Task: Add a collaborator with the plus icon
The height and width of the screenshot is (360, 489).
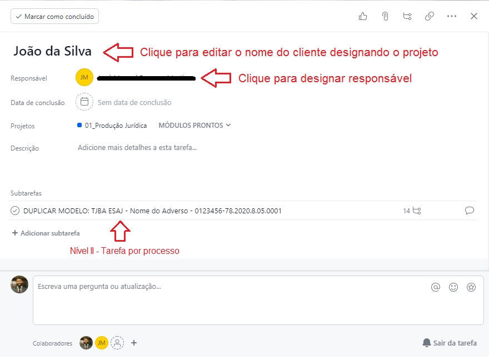Action: click(134, 343)
